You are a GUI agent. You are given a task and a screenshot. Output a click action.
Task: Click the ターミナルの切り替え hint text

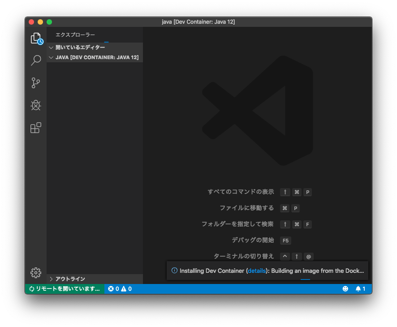244,256
